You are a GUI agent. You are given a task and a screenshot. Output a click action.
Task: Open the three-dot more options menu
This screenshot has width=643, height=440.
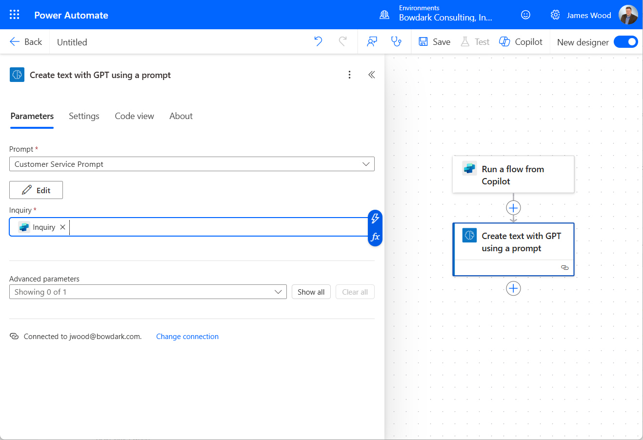349,75
